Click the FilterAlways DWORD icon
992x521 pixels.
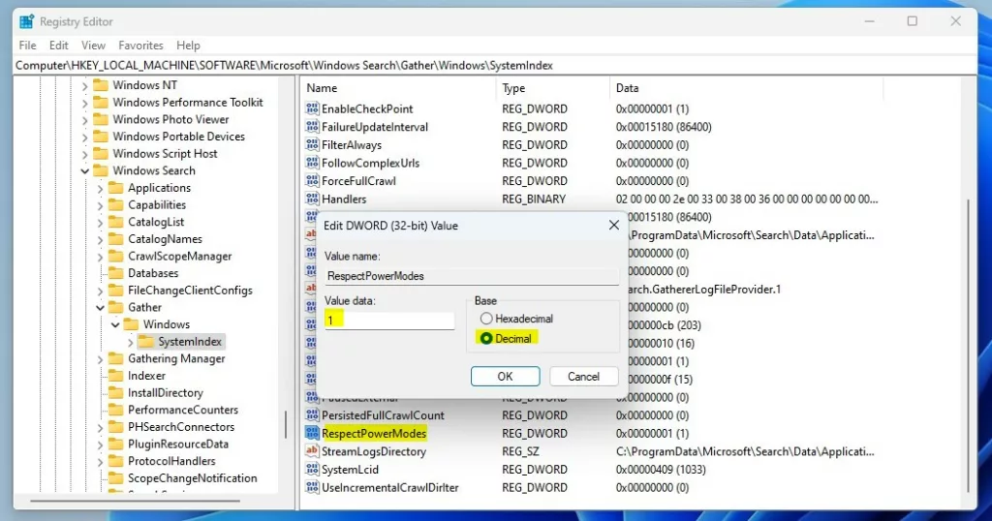[312, 145]
